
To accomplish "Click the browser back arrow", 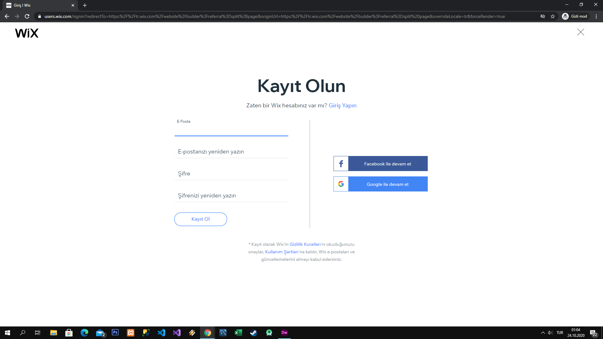I will pyautogui.click(x=7, y=16).
